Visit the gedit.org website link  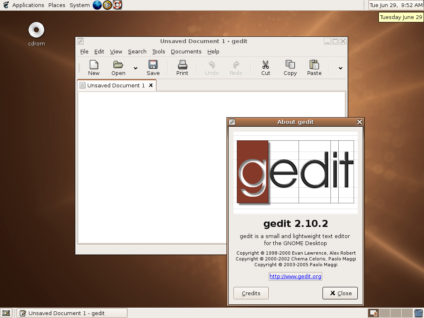295,276
